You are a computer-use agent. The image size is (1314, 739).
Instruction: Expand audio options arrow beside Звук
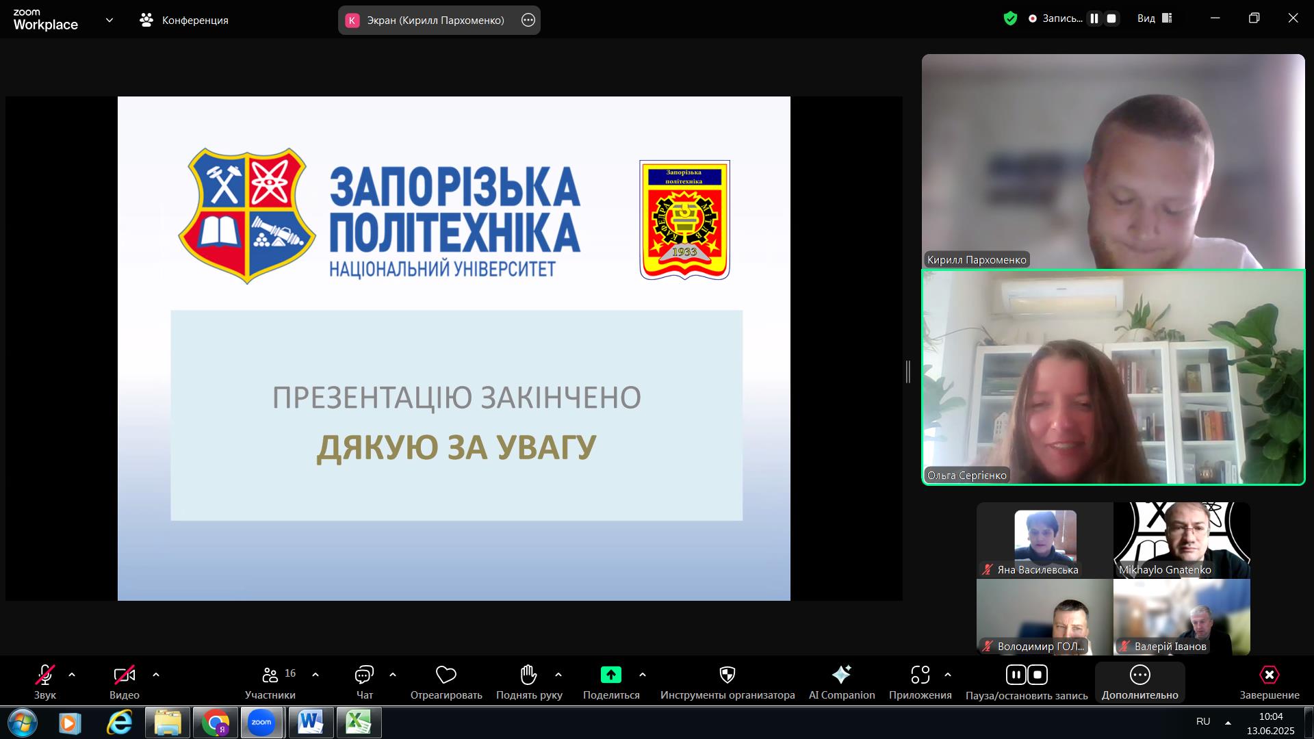(x=72, y=675)
